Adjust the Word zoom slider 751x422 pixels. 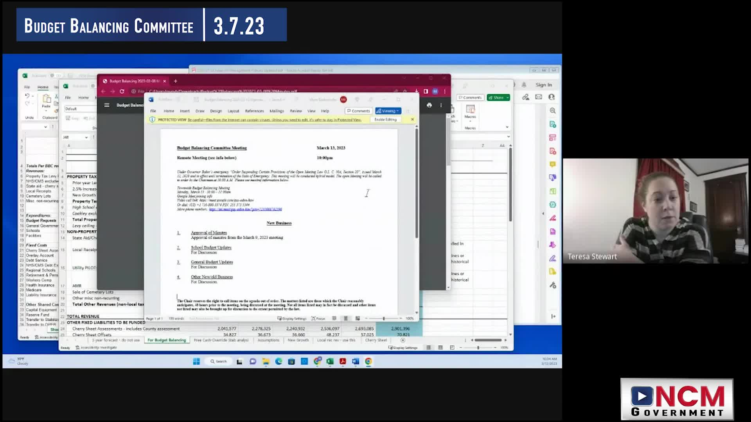384,318
